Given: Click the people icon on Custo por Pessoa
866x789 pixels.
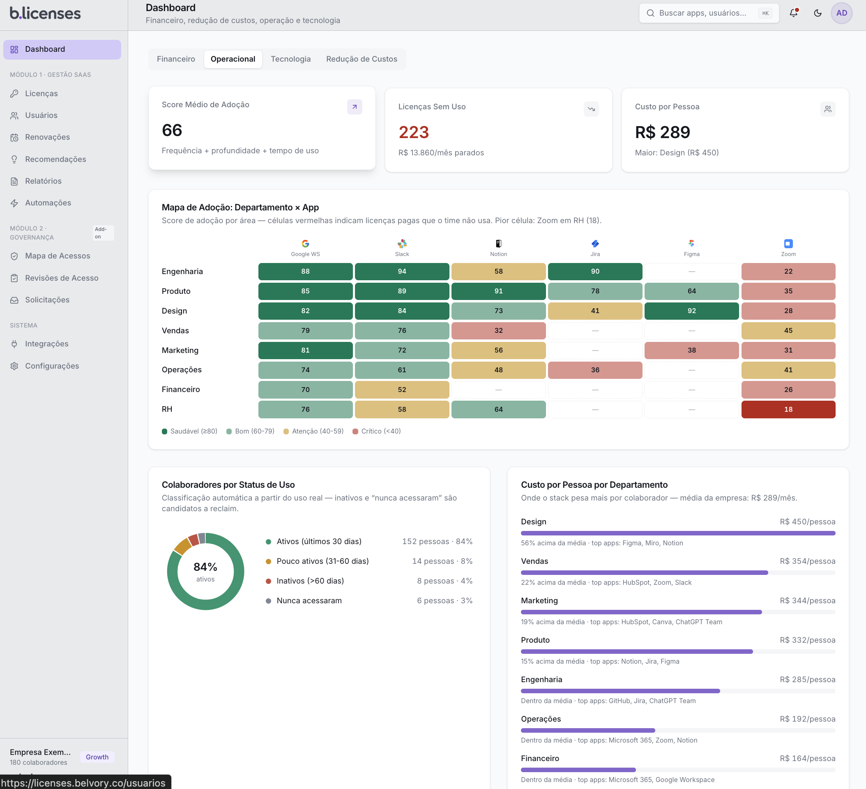Looking at the screenshot, I should pyautogui.click(x=828, y=109).
